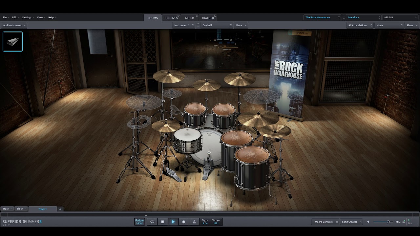Expand the Song Creator panel
This screenshot has height=236, width=420.
tap(351, 222)
